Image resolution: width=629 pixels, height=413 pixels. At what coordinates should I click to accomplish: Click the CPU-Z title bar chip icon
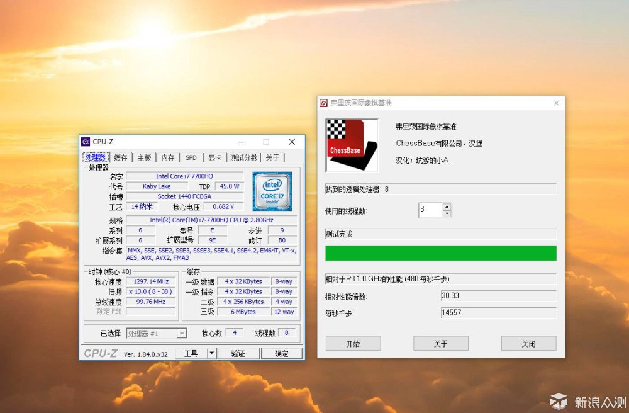(85, 142)
